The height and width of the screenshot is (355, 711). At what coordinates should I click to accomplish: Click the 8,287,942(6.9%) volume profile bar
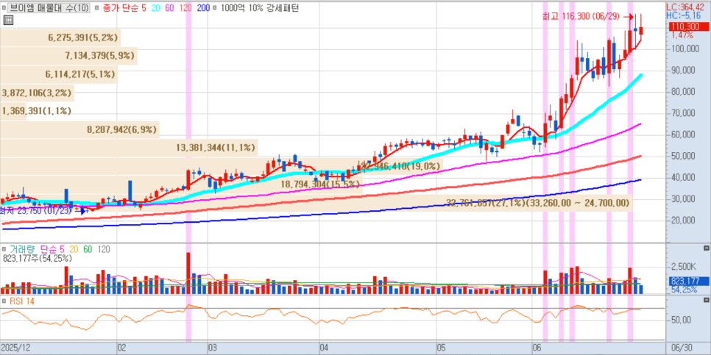79,129
